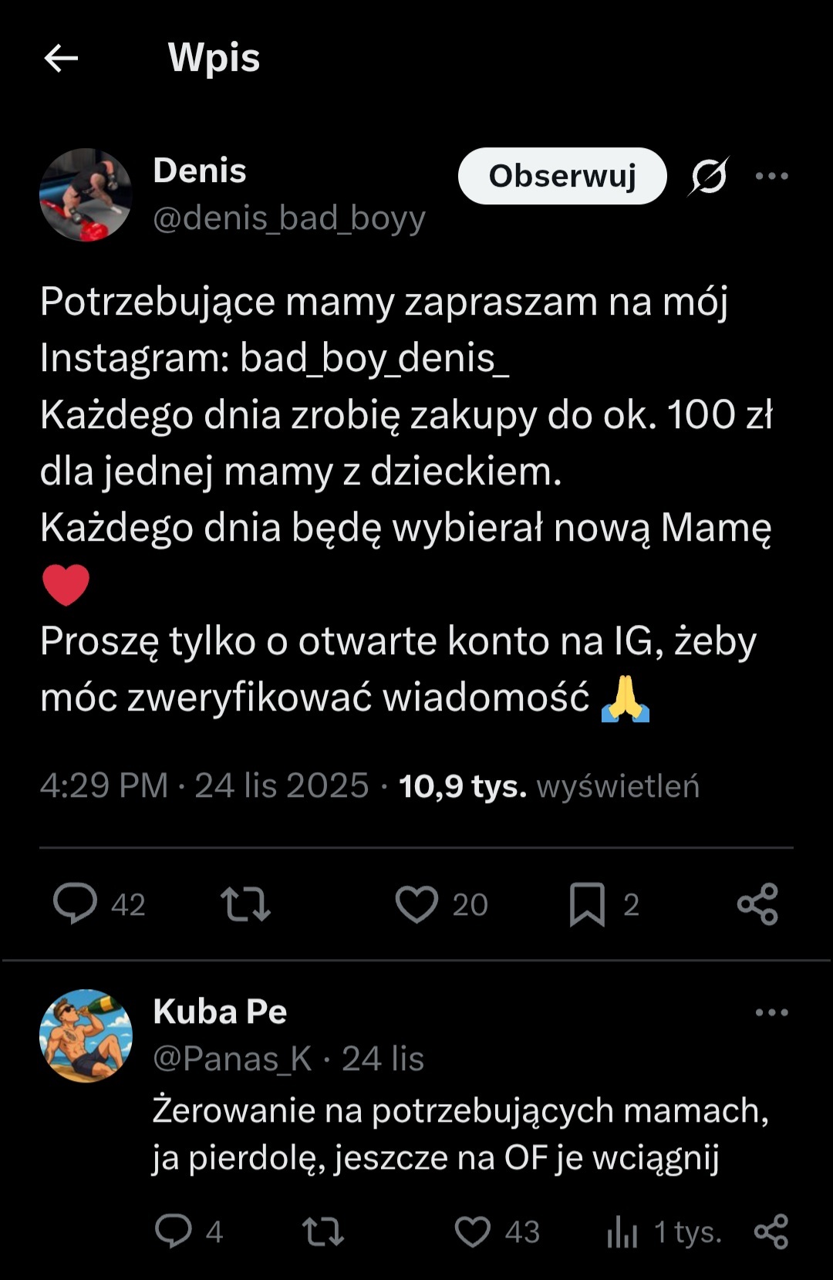Repost Denis's post with the retweet icon
The width and height of the screenshot is (833, 1280).
245,903
